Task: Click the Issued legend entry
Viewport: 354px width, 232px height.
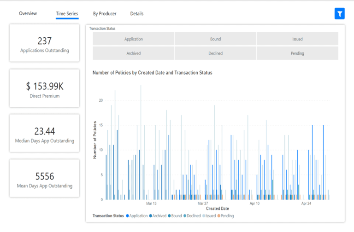Action: (x=211, y=216)
